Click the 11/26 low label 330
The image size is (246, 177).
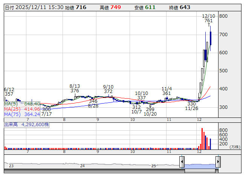191,106
